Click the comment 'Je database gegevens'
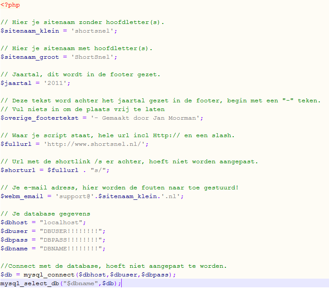The width and height of the screenshot is (329, 293). (45, 214)
